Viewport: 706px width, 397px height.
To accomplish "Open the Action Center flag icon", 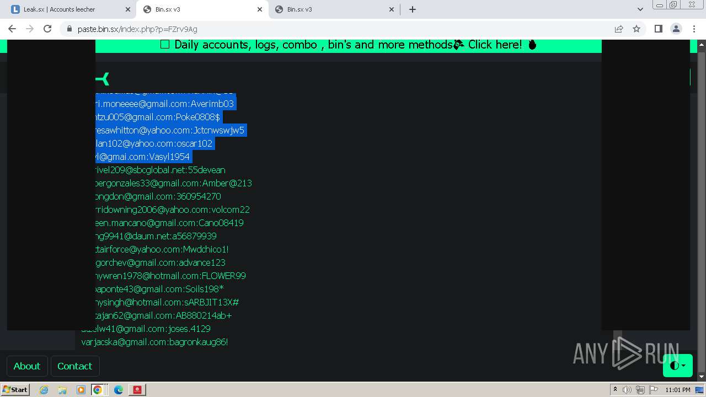I will pyautogui.click(x=654, y=390).
